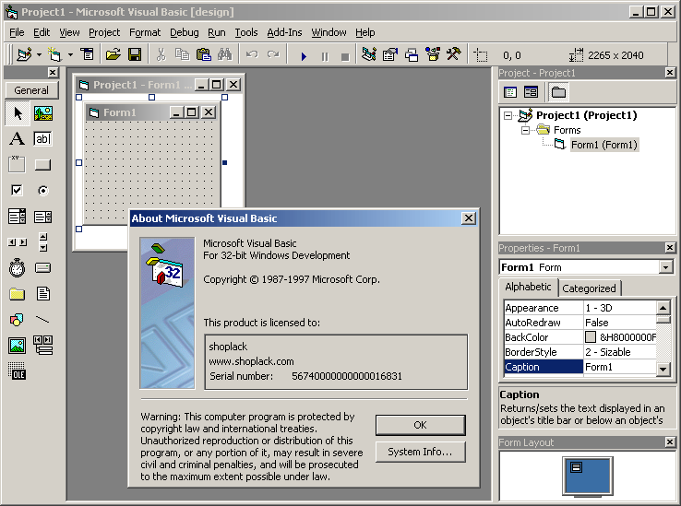Click the General toolbox tab button

31,90
